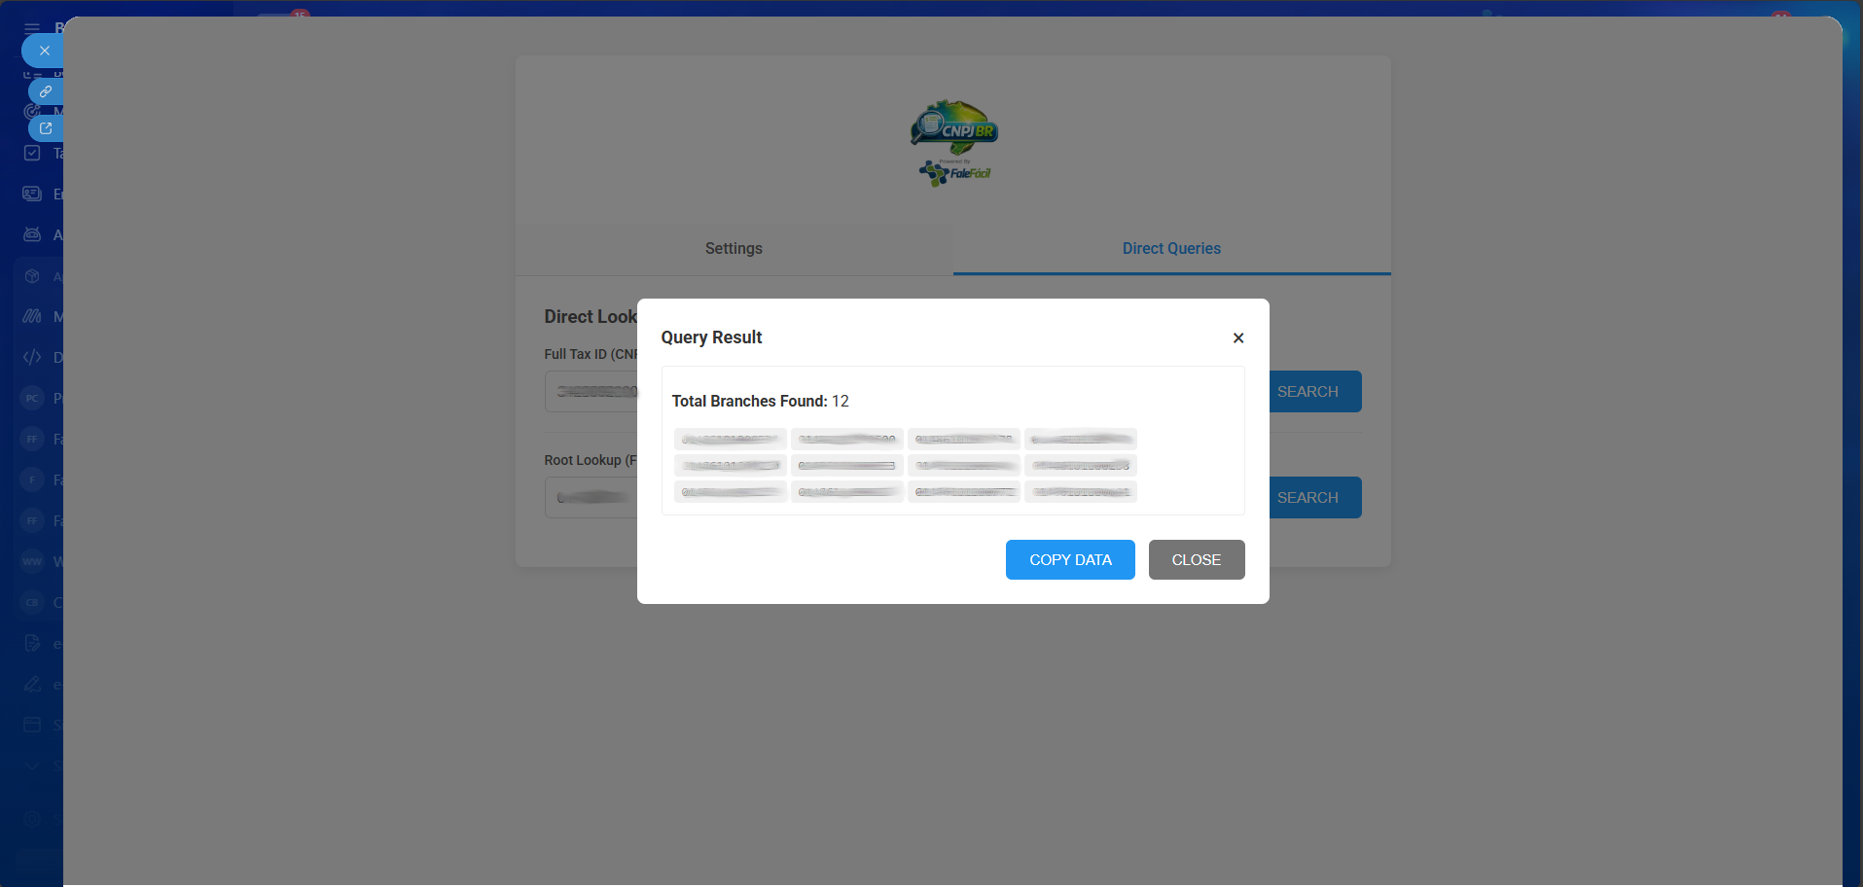Image resolution: width=1863 pixels, height=887 pixels.
Task: Click the copy link chain icon
Action: (46, 91)
